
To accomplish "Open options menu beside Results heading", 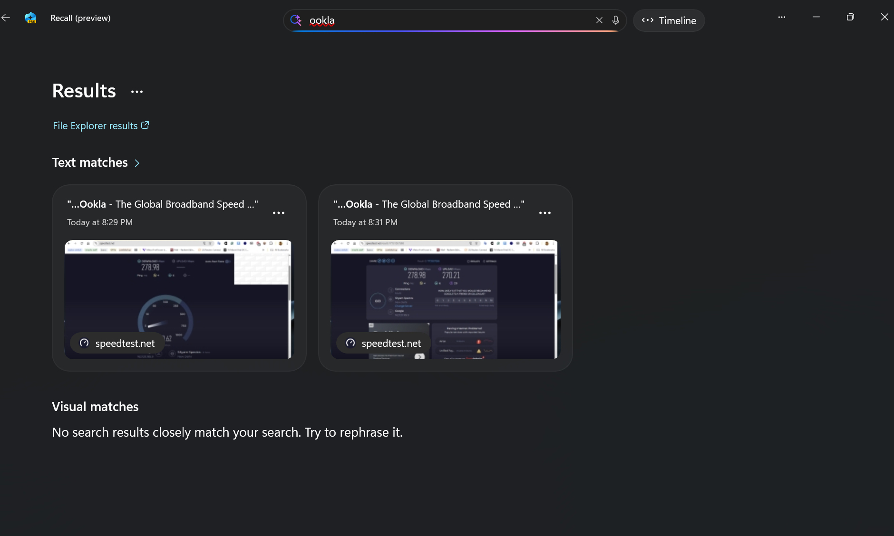I will coord(137,92).
